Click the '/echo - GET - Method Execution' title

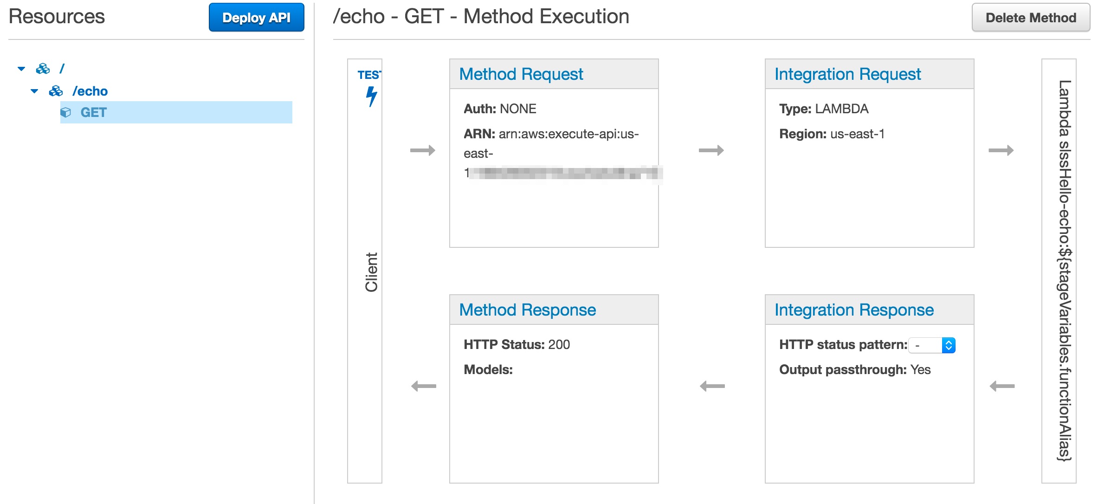(481, 17)
